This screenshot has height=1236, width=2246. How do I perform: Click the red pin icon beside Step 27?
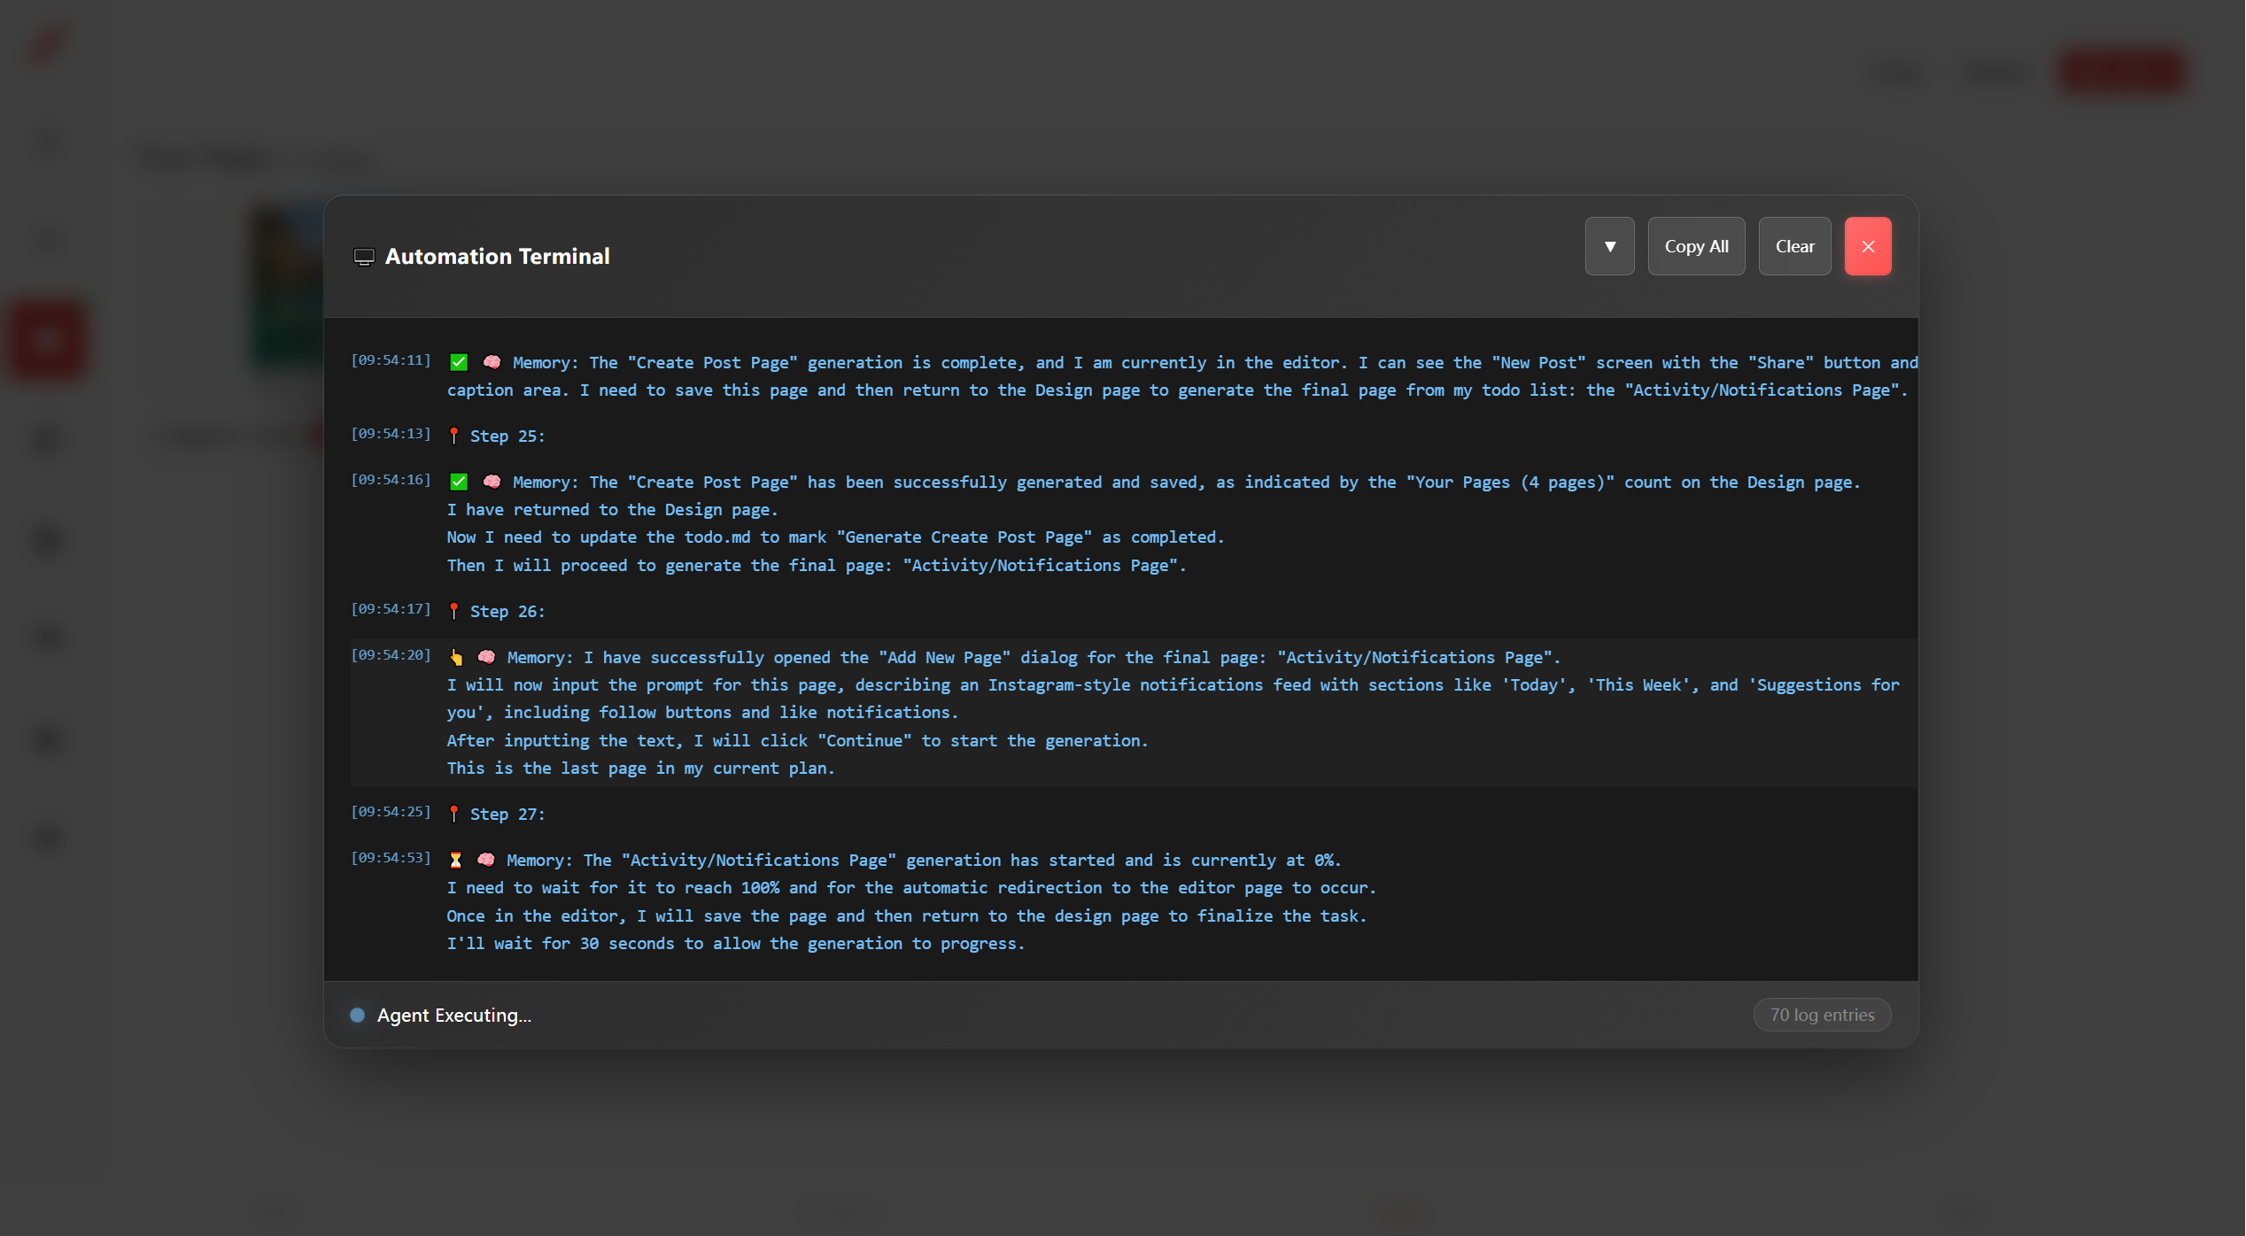coord(454,814)
